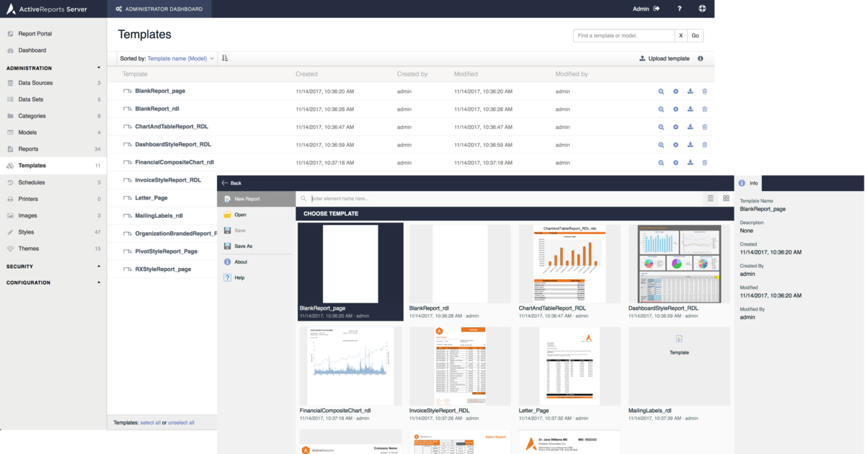Screen dimensions: 865x454
Task: Click the Upload template button
Action: tap(664, 58)
